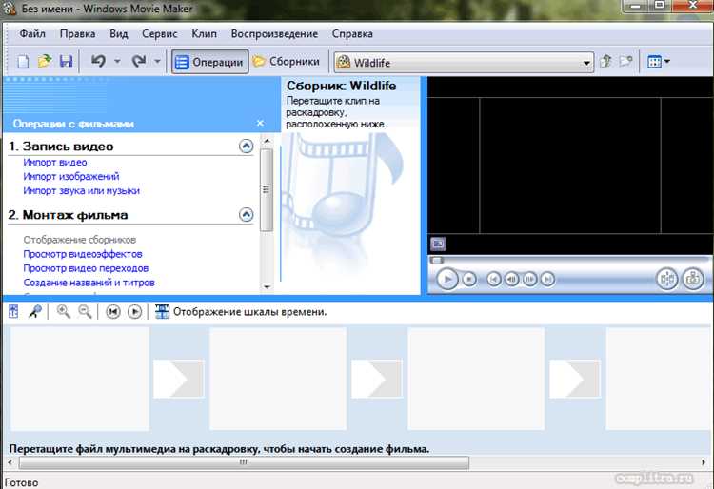Screen dimensions: 714x489
Task: Open the Правка menu
Action: (x=77, y=34)
